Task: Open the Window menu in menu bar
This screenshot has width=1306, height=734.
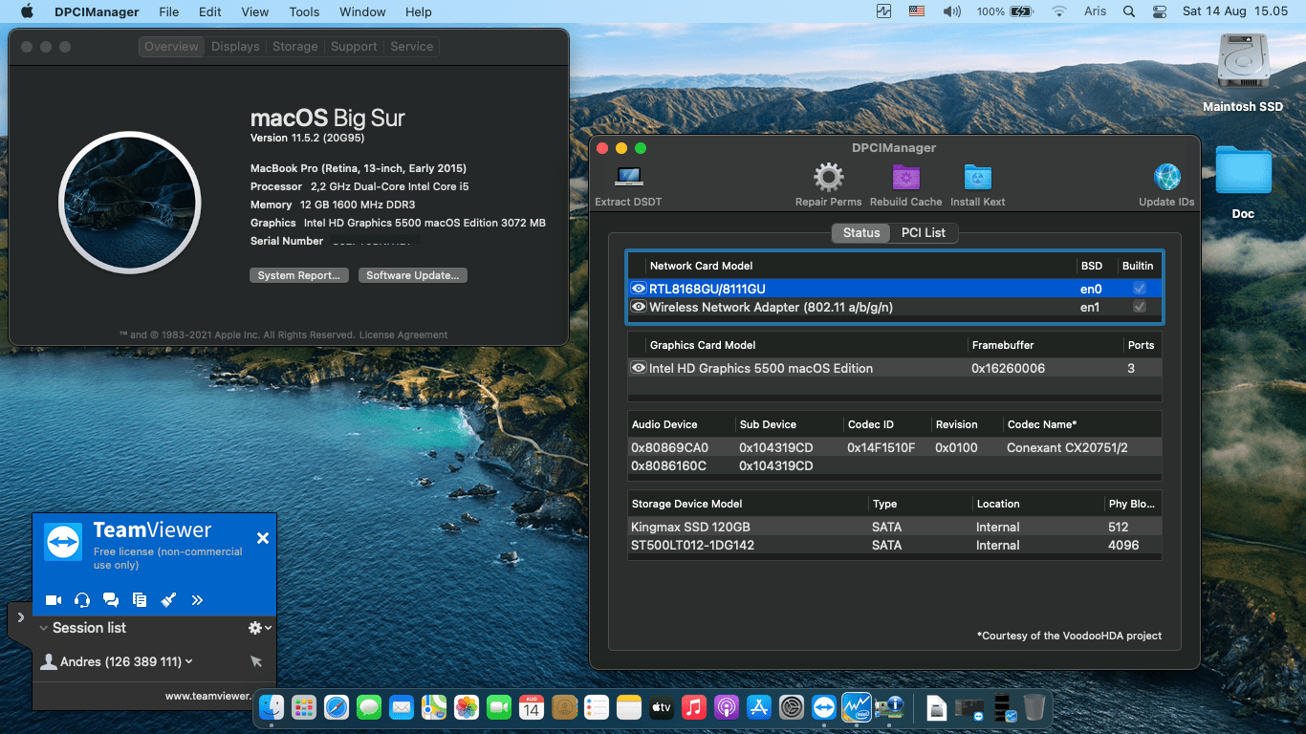Action: point(362,11)
